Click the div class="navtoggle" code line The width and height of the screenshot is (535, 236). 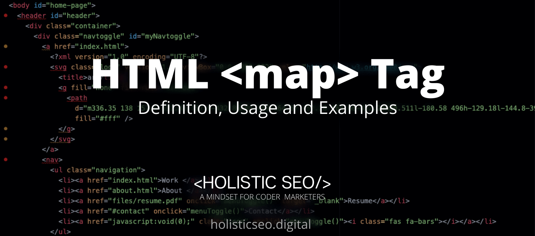click(x=116, y=36)
